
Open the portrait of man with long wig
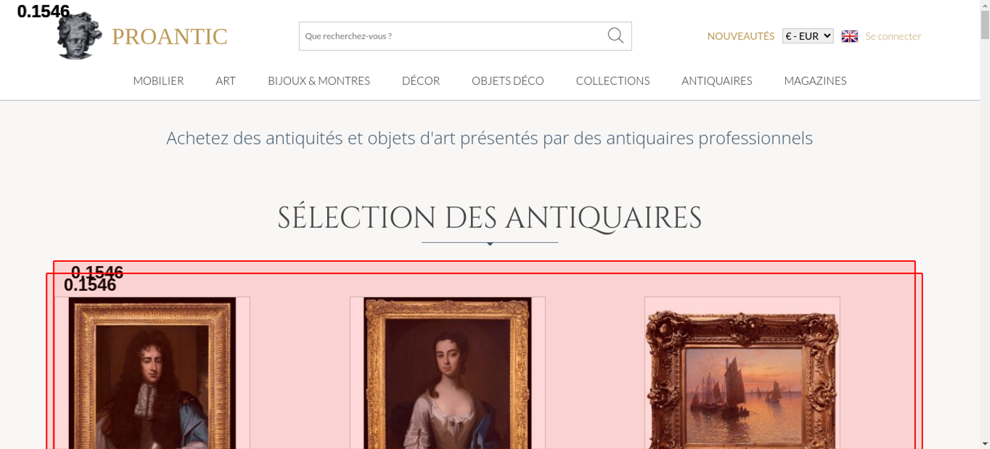[152, 373]
